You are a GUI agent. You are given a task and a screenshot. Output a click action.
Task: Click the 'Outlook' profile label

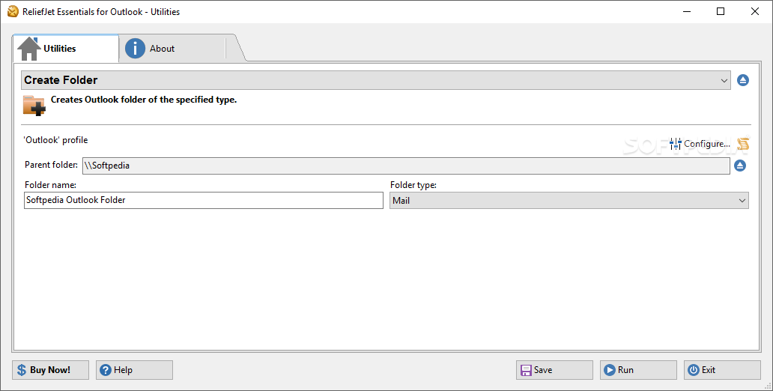coord(55,140)
